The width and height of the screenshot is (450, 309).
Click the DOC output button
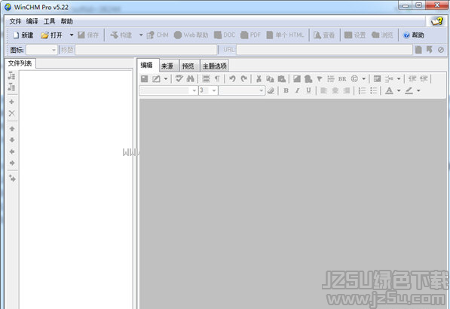point(225,35)
